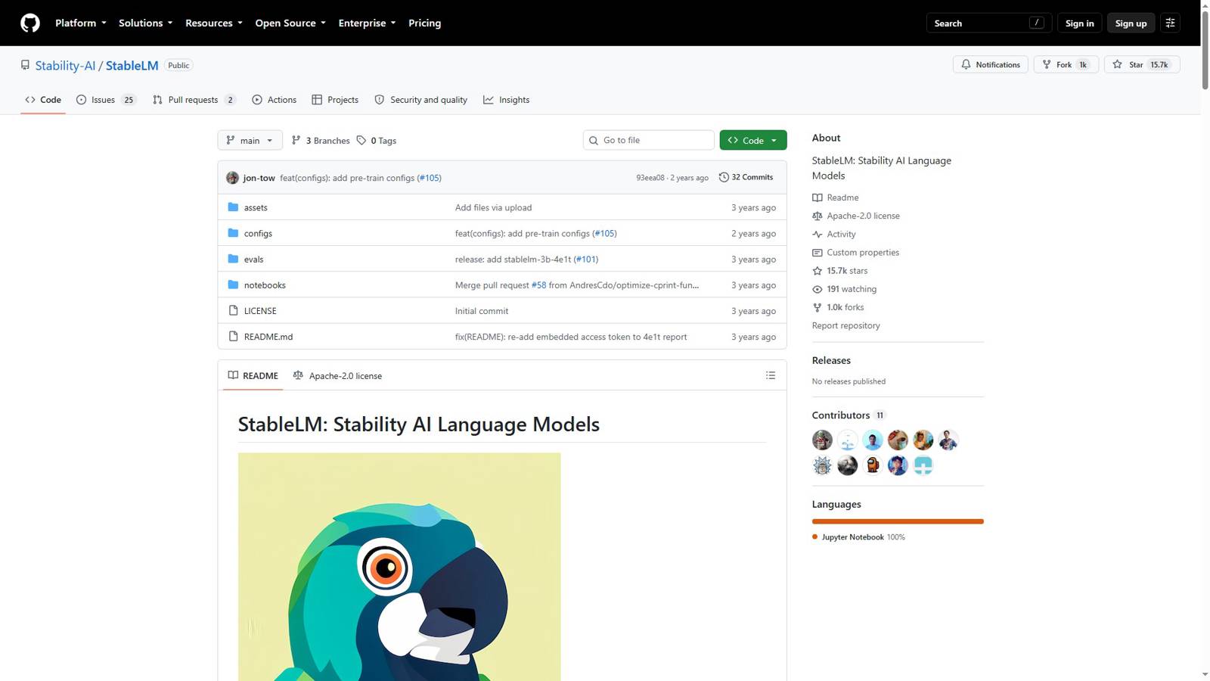Image resolution: width=1210 pixels, height=681 pixels.
Task: Click the parrot image in README
Action: pos(399,567)
